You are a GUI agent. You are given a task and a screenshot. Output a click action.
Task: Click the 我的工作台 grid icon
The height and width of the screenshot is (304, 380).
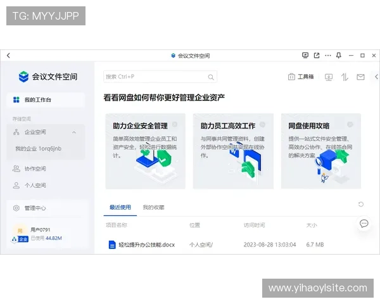click(16, 99)
